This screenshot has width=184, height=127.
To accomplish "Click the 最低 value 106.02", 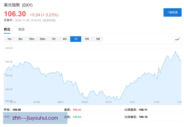I will pos(77,117).
